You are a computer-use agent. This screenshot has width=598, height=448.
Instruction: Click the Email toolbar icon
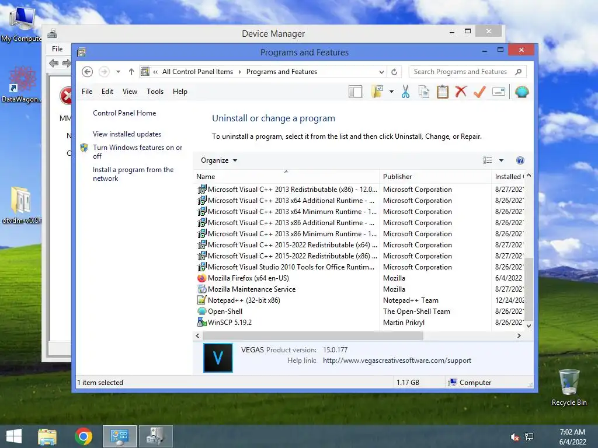(499, 92)
